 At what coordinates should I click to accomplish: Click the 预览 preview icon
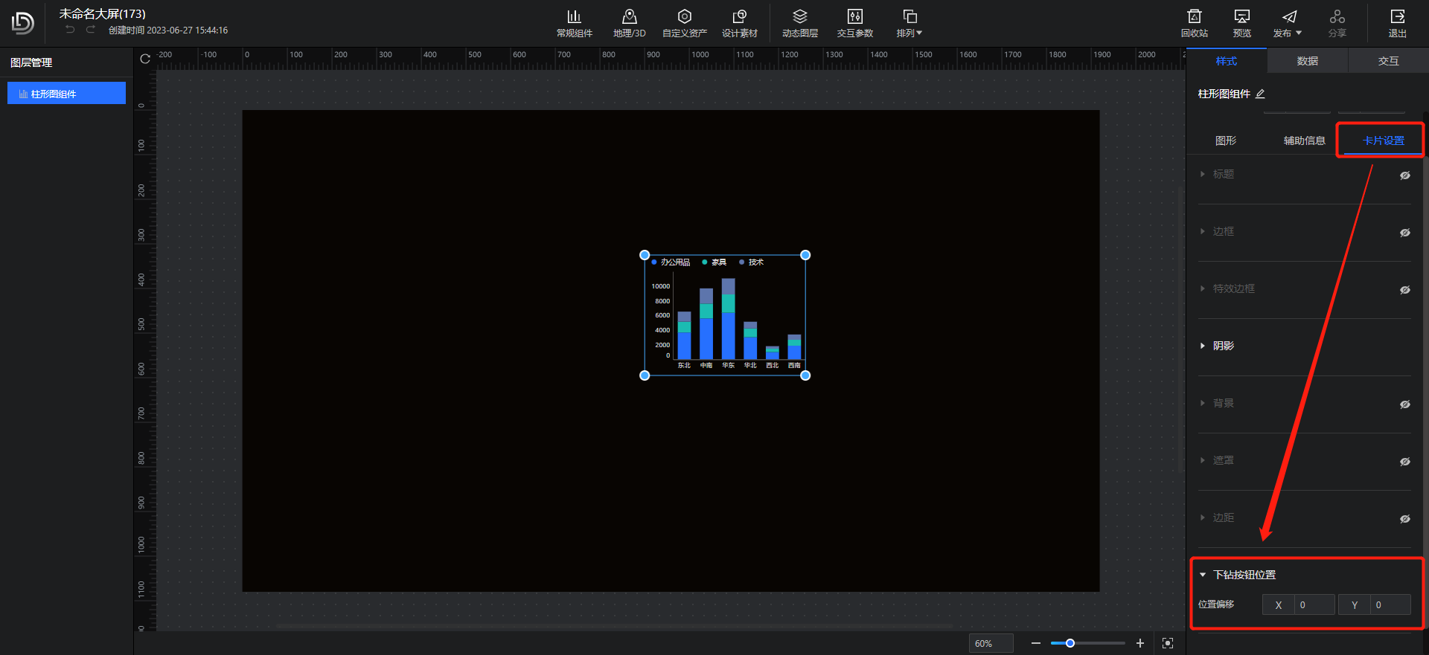tap(1241, 17)
